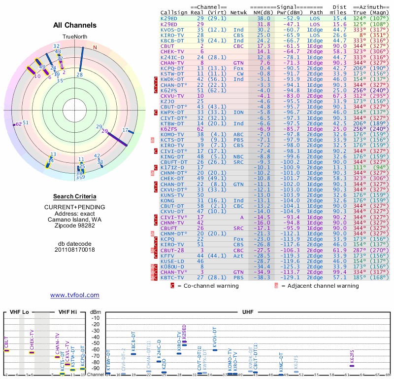Click the co-channel warning icon beside KWPX-DT
The width and height of the screenshot is (394, 379).
pos(157,113)
